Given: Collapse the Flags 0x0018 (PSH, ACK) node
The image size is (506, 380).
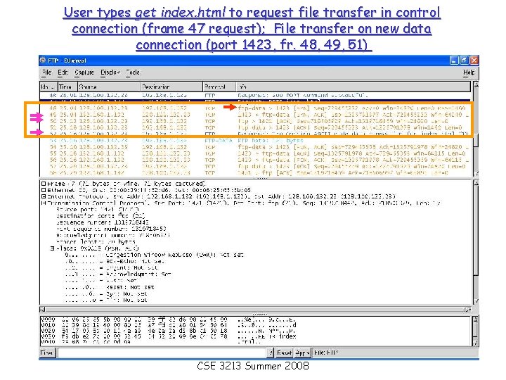Looking at the screenshot, I should [x=52, y=248].
